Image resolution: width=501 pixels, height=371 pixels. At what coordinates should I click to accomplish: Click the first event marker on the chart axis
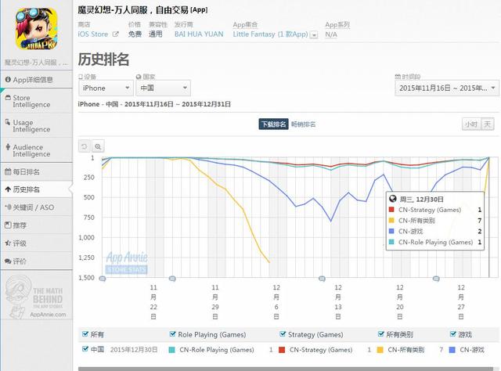click(x=103, y=279)
